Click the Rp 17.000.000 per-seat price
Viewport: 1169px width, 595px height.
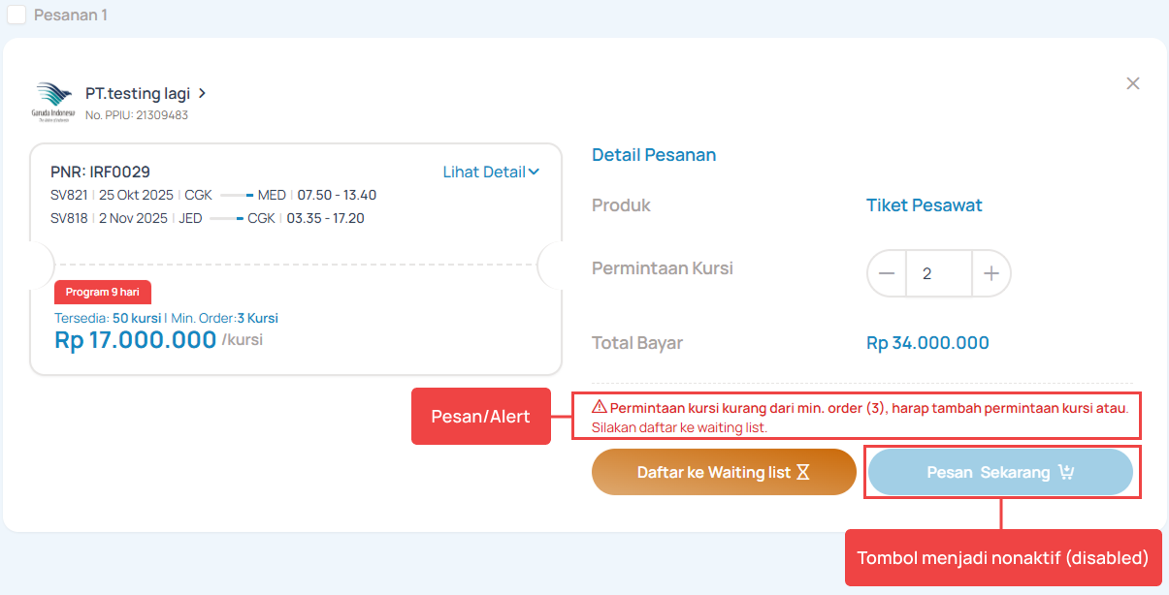click(x=136, y=340)
